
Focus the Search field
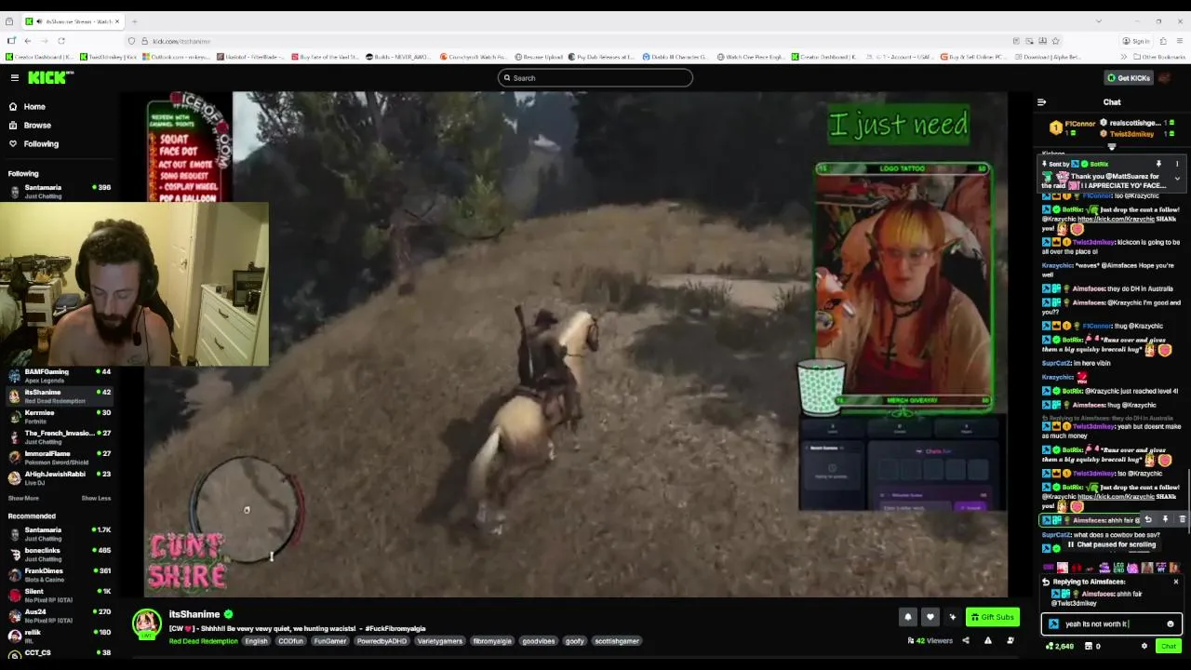click(x=595, y=78)
